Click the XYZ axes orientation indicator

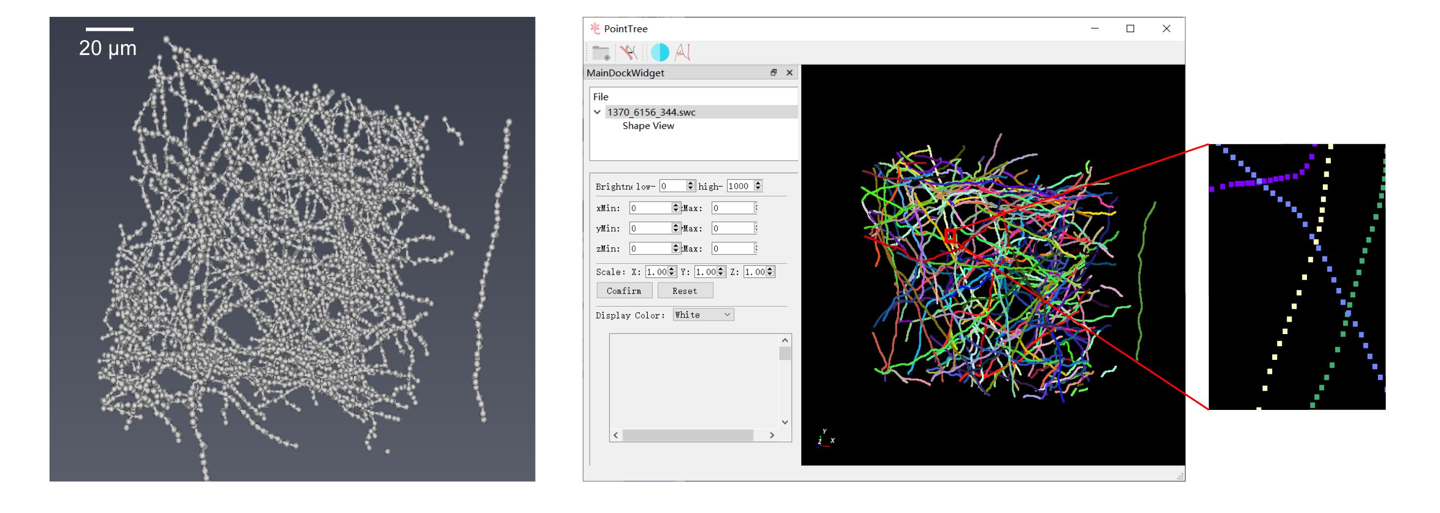pyautogui.click(x=825, y=438)
